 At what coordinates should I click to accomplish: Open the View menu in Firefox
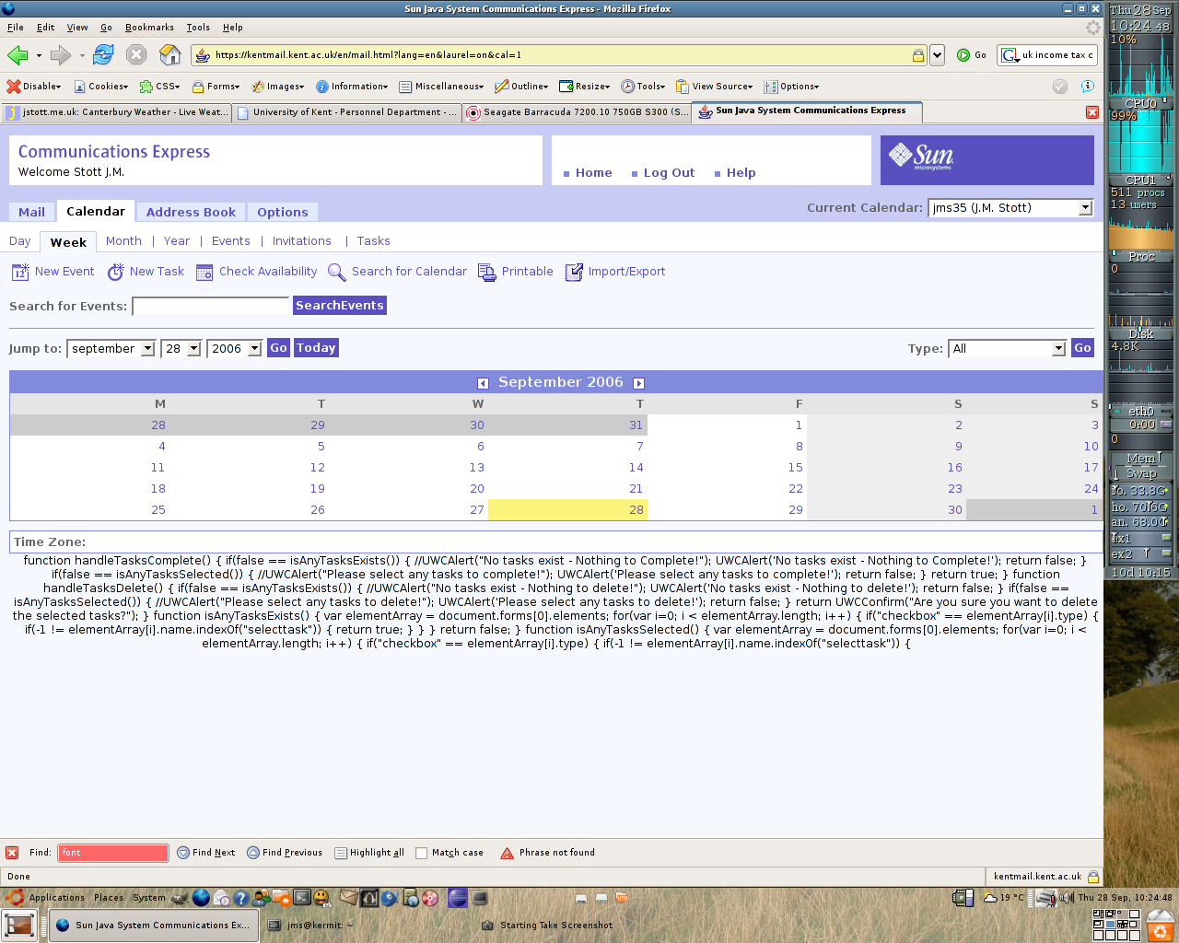(77, 28)
